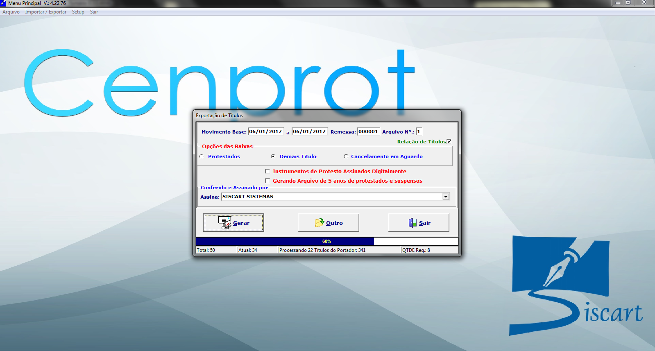Enable Gerando Arquivo de 5 anos checkbox
Screen dimensions: 655x351
tap(267, 181)
